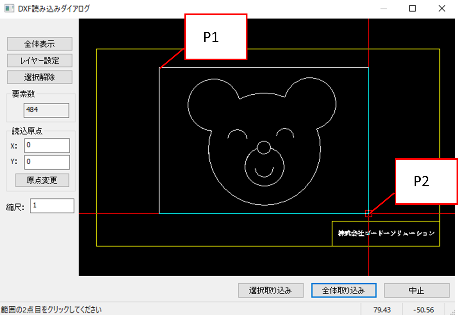Minimize the DXF dialog window
This screenshot has height=315, width=458.
point(384,8)
